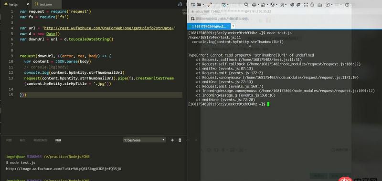This screenshot has width=382, height=181.
Task: Launch Xftp using the green toolbar icon
Action: [x=299, y=5]
